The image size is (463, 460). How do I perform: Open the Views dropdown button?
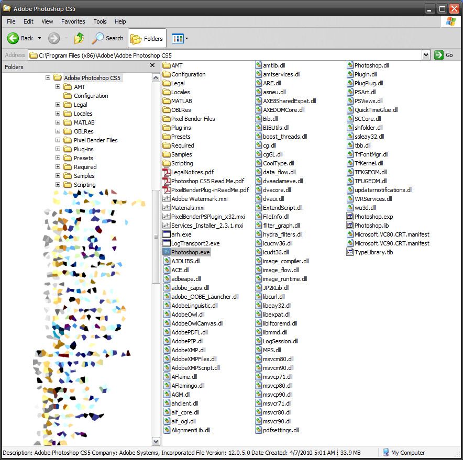tap(180, 38)
